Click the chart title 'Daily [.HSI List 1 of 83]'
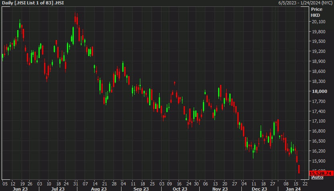Screen dimensions: 334x191 click(x=34, y=3)
